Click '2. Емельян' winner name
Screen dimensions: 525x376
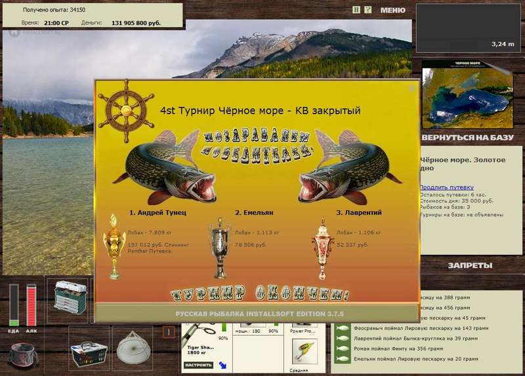254,213
